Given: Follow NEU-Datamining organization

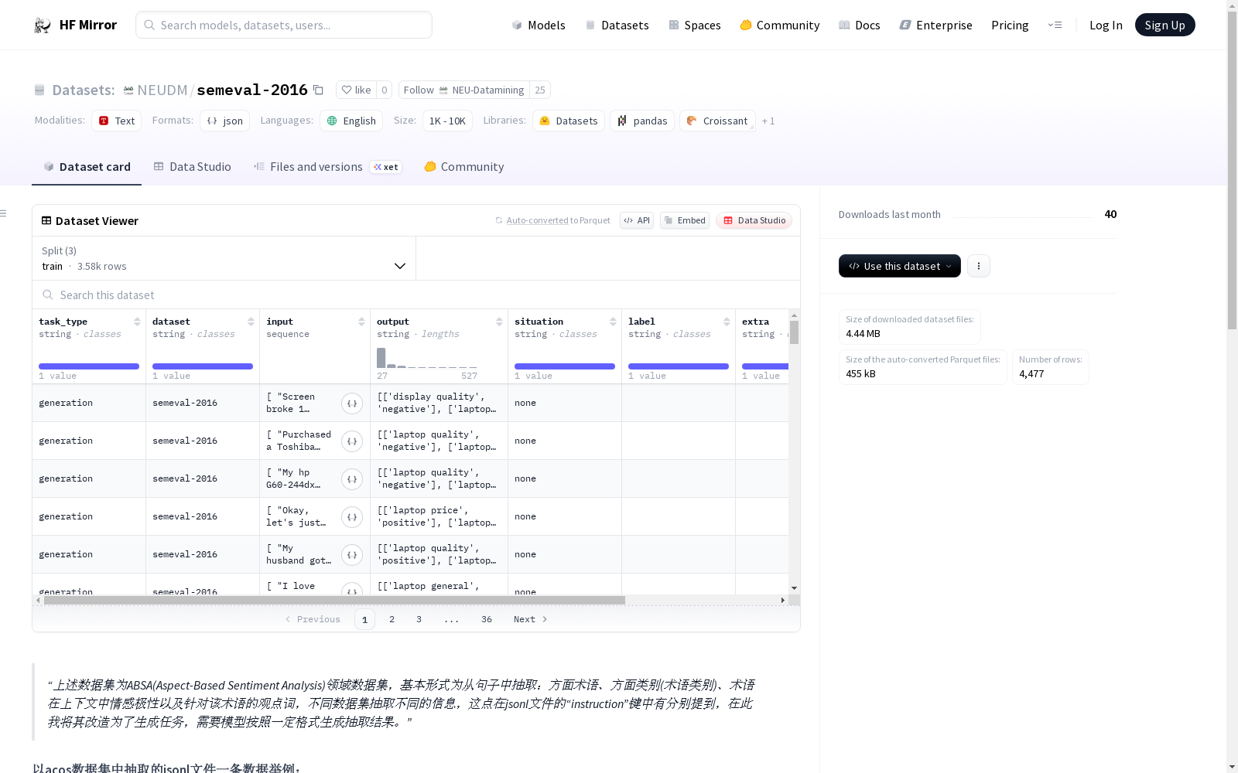Looking at the screenshot, I should (464, 90).
